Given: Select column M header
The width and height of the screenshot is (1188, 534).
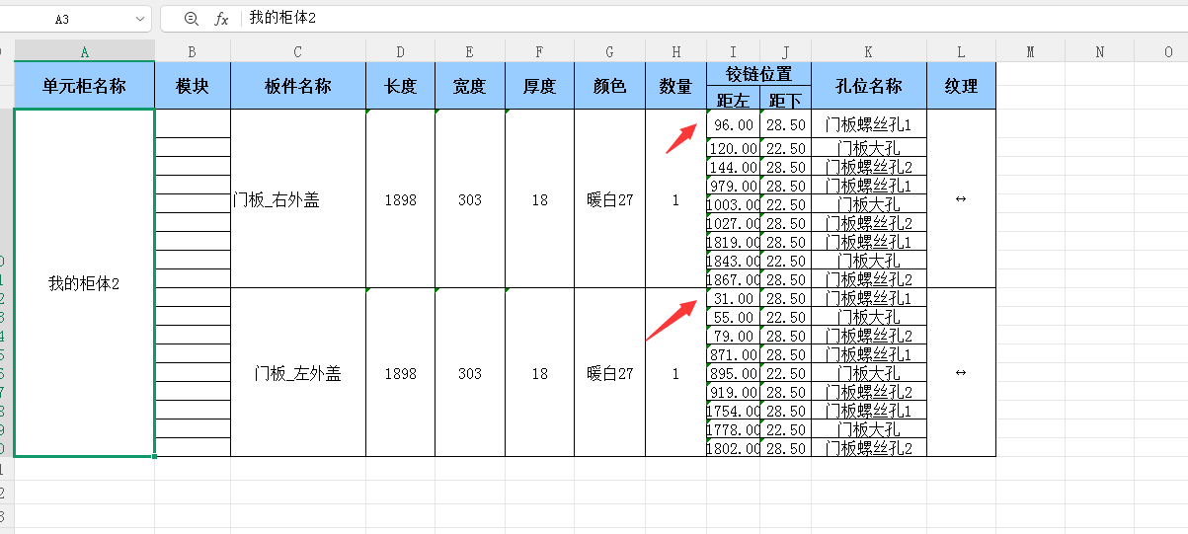Looking at the screenshot, I should 1030,52.
